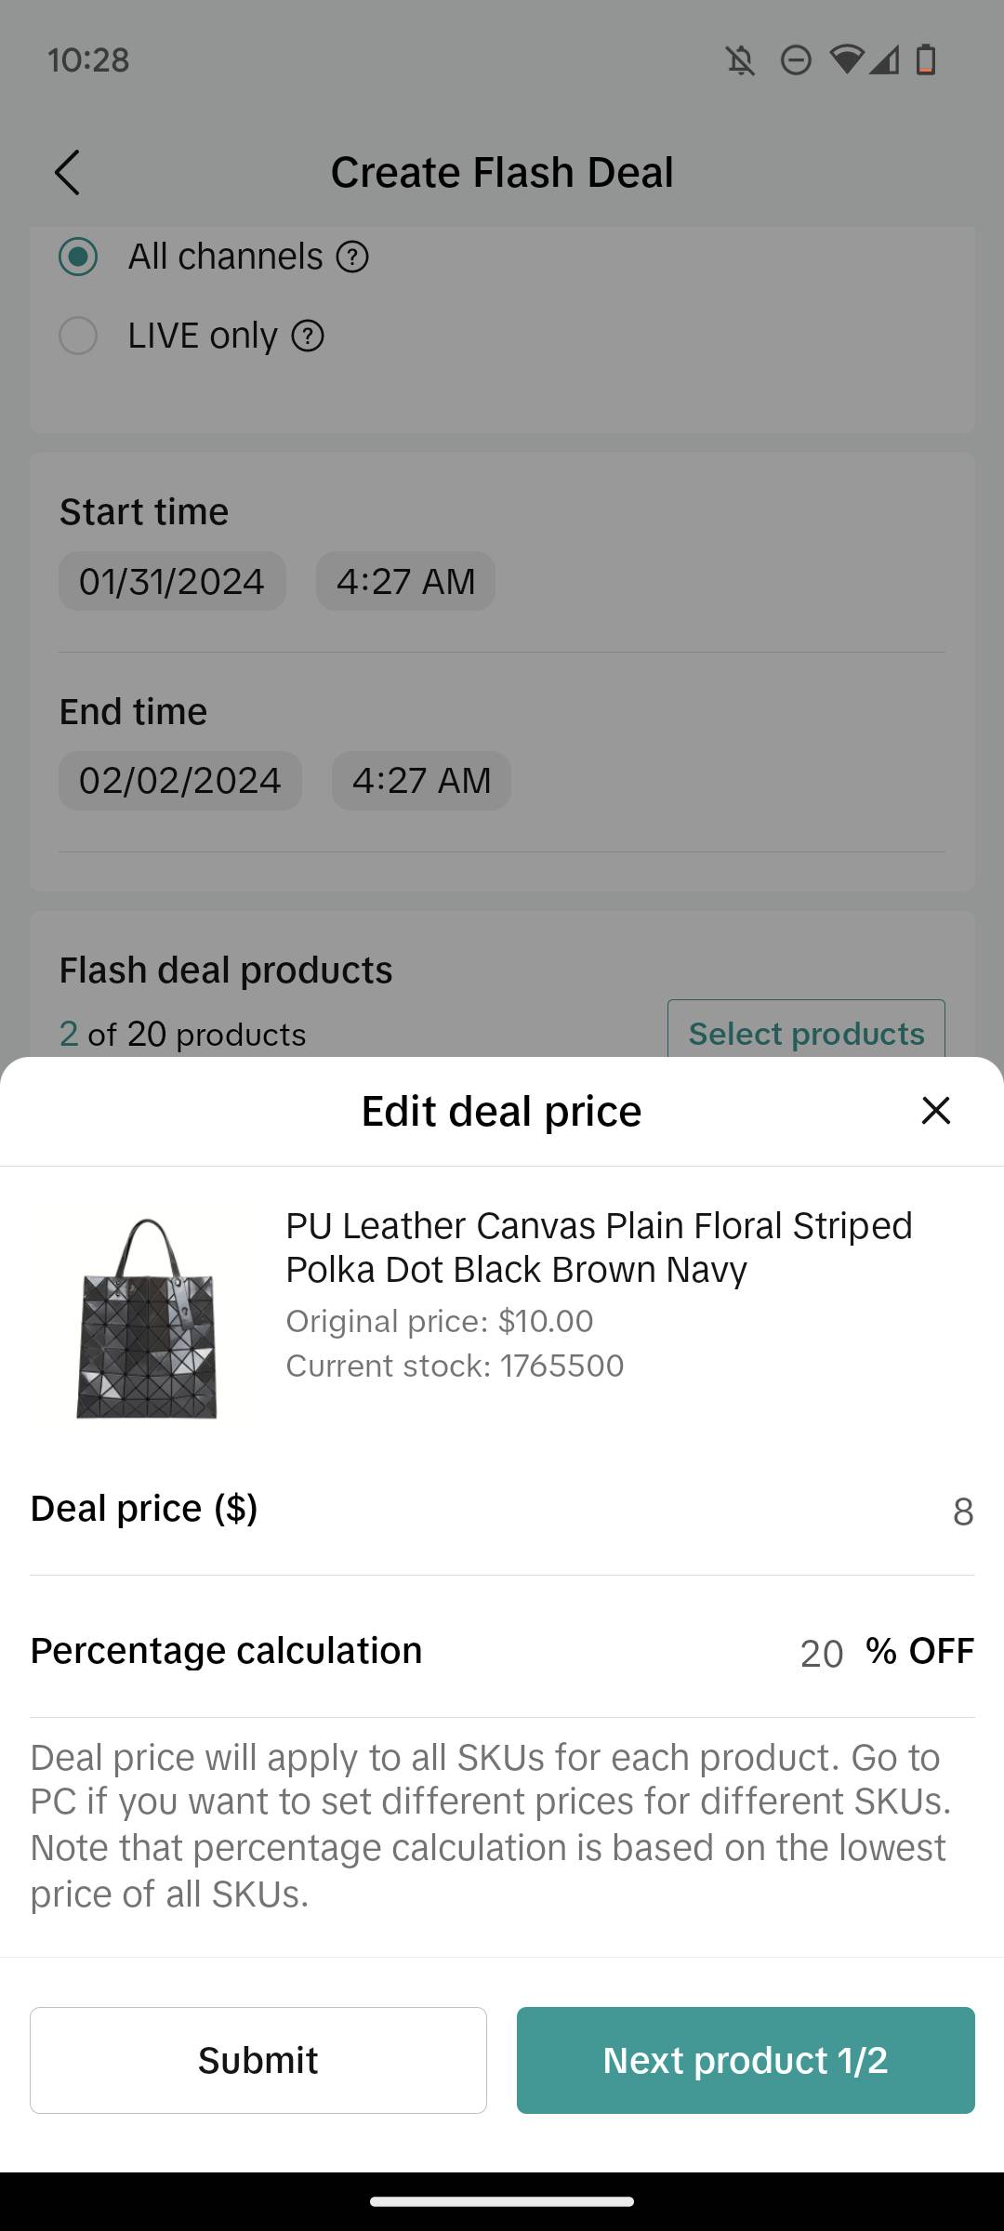1004x2231 pixels.
Task: Tap the Do Not Disturb status icon
Action: point(796,61)
